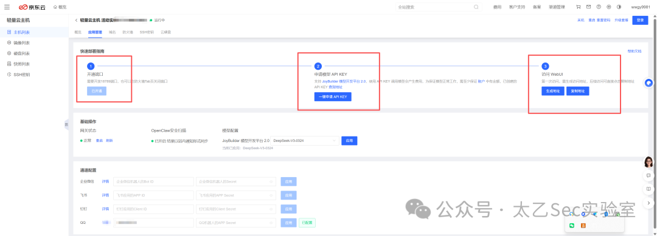This screenshot has height=236, width=657.
Task: Show the 企业微信 Secret with eye icon
Action: click(271, 181)
